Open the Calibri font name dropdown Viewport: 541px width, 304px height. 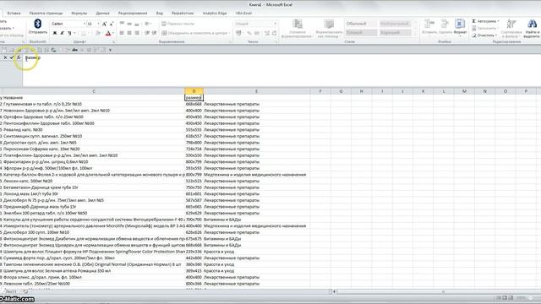85,24
